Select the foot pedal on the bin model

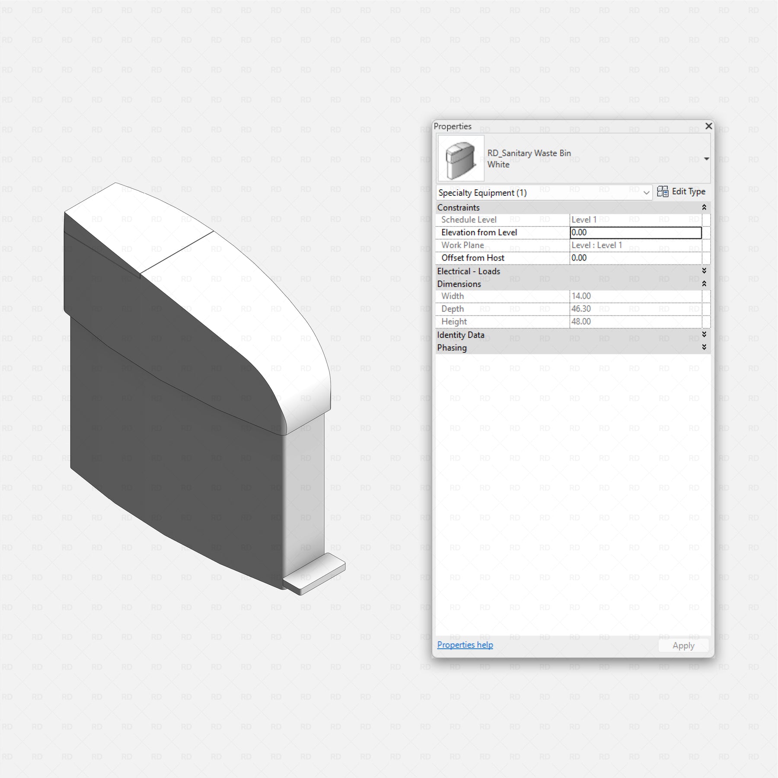point(315,574)
